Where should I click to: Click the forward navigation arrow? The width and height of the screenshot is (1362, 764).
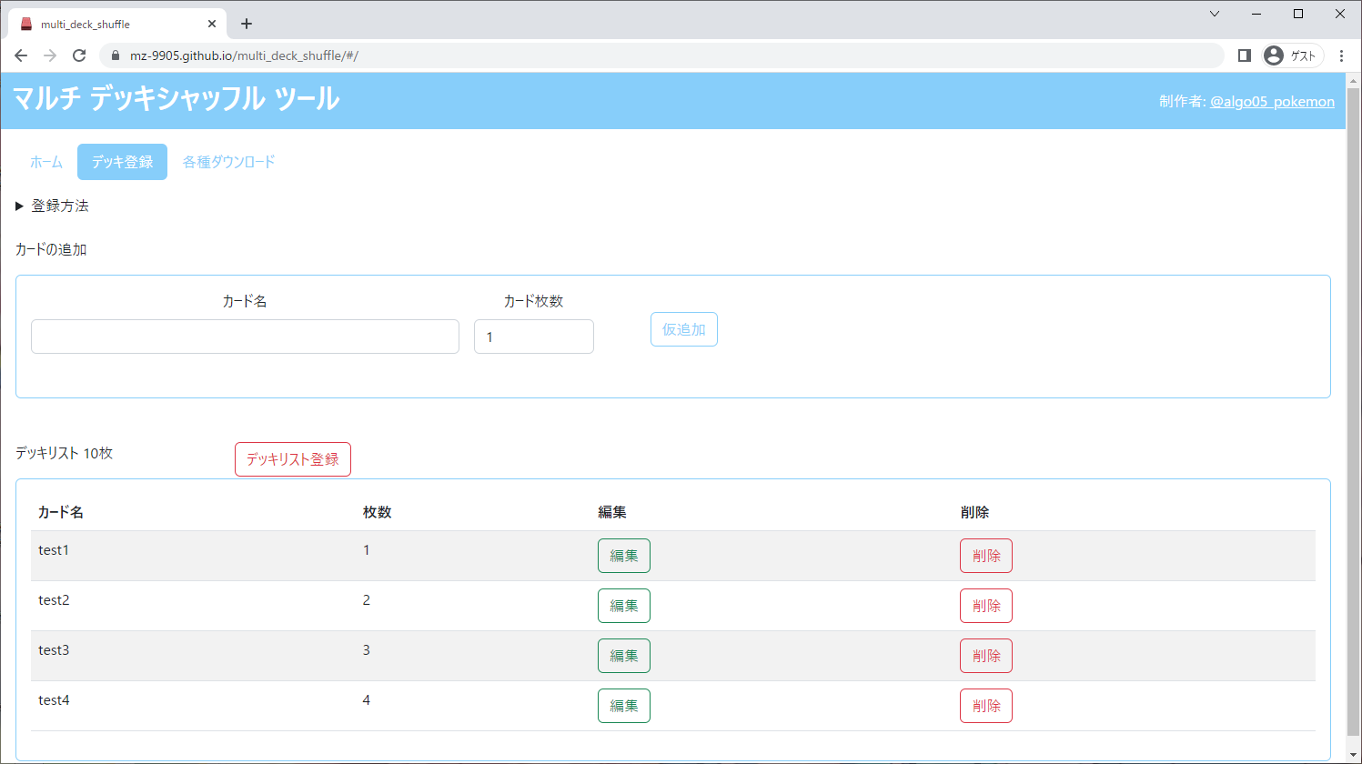tap(49, 55)
